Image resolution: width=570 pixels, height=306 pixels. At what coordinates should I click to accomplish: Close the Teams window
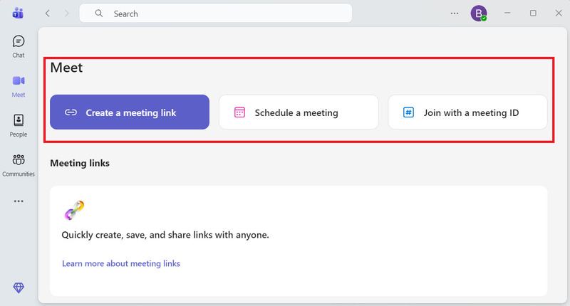[559, 13]
